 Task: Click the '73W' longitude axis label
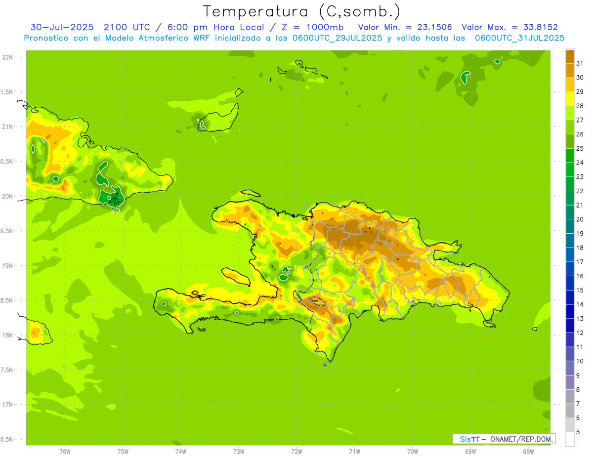point(239,451)
